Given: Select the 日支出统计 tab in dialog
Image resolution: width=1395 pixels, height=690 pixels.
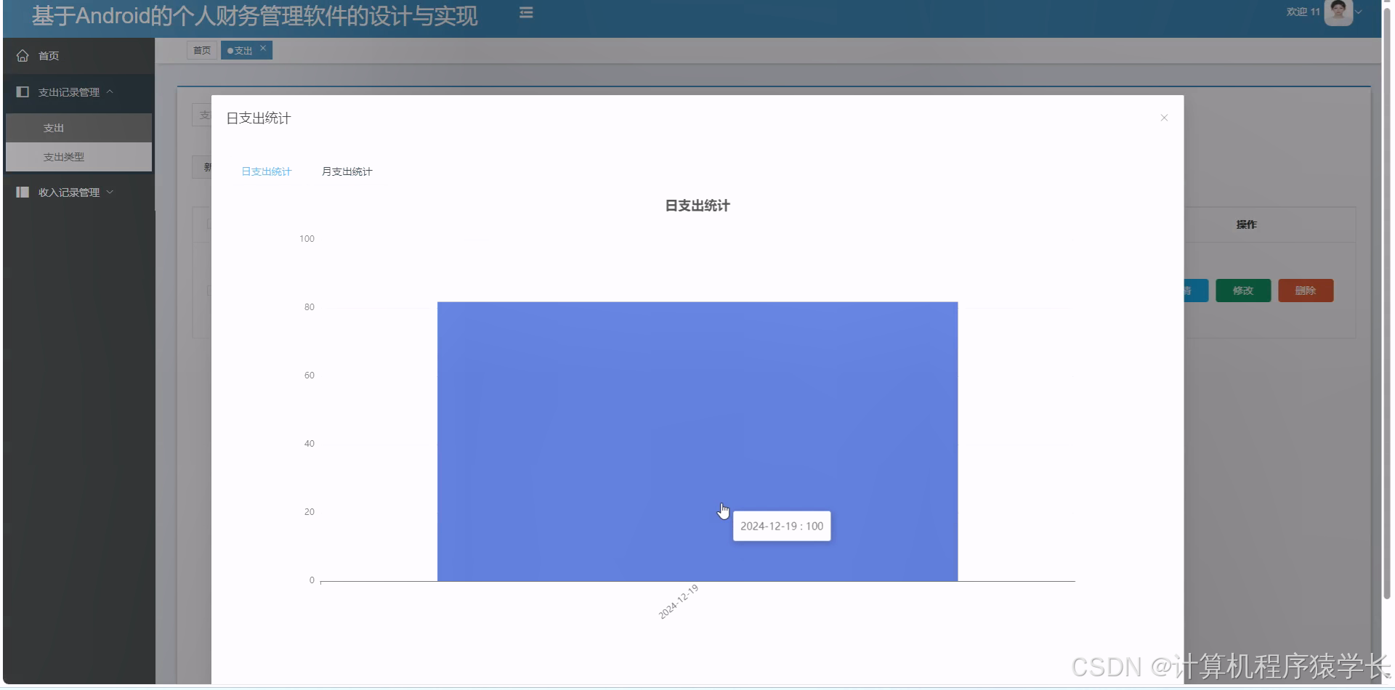Looking at the screenshot, I should tap(266, 171).
